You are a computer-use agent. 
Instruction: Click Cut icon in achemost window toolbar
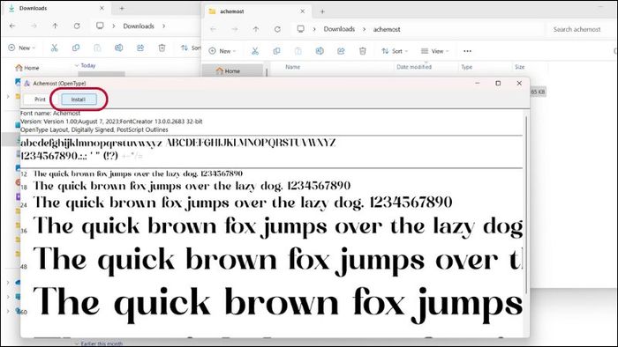(x=255, y=51)
